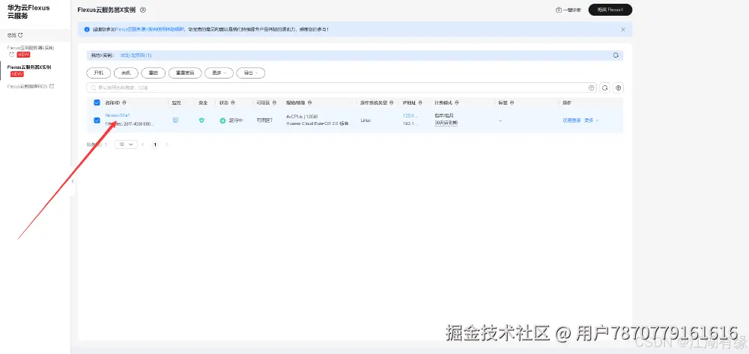Dismiss the blue survey notice banner
749x354 pixels.
623,30
